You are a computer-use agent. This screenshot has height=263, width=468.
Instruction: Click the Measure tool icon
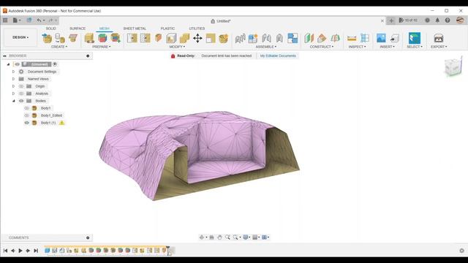click(352, 38)
